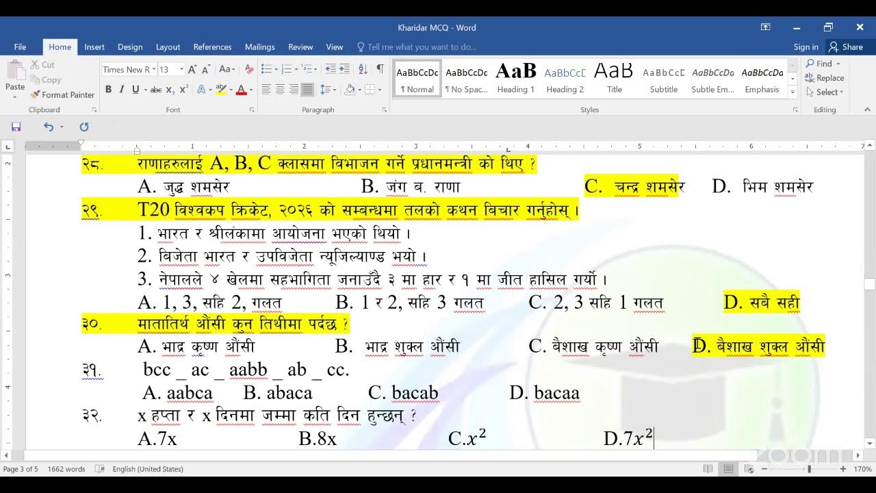This screenshot has width=876, height=493.
Task: Expand the Borders dropdown arrow
Action: [x=380, y=90]
